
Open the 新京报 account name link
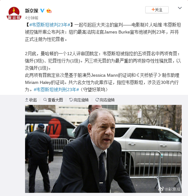(x=32, y=11)
